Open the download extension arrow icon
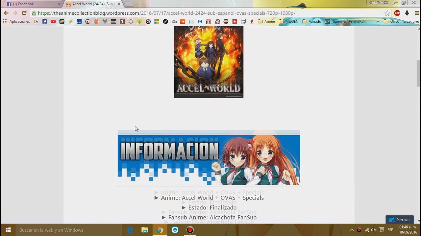421x236 pixels. click(407, 13)
